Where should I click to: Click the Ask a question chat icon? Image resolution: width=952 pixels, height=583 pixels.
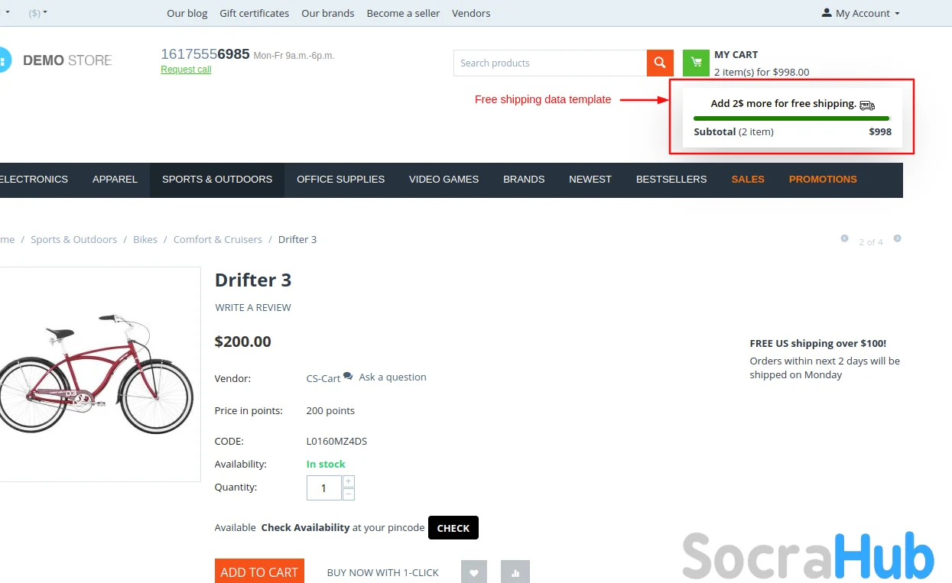pos(348,377)
